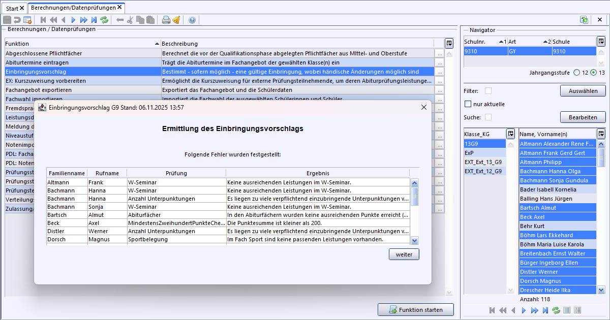The width and height of the screenshot is (610, 320).
Task: Enable the "nur aktuelle" checkbox
Action: (x=468, y=104)
